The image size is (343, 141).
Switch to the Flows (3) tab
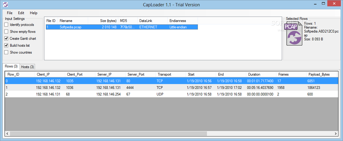coord(11,66)
